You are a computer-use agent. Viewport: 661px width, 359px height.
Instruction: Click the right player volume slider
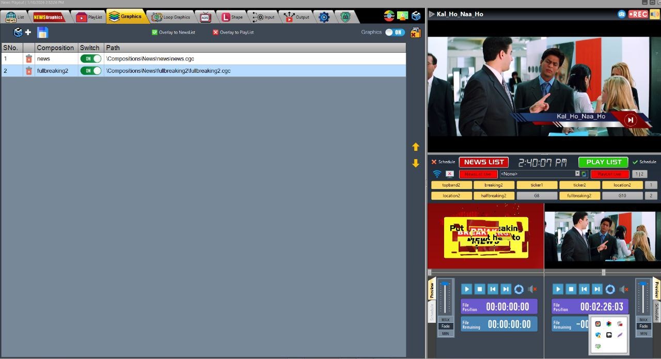point(643,298)
